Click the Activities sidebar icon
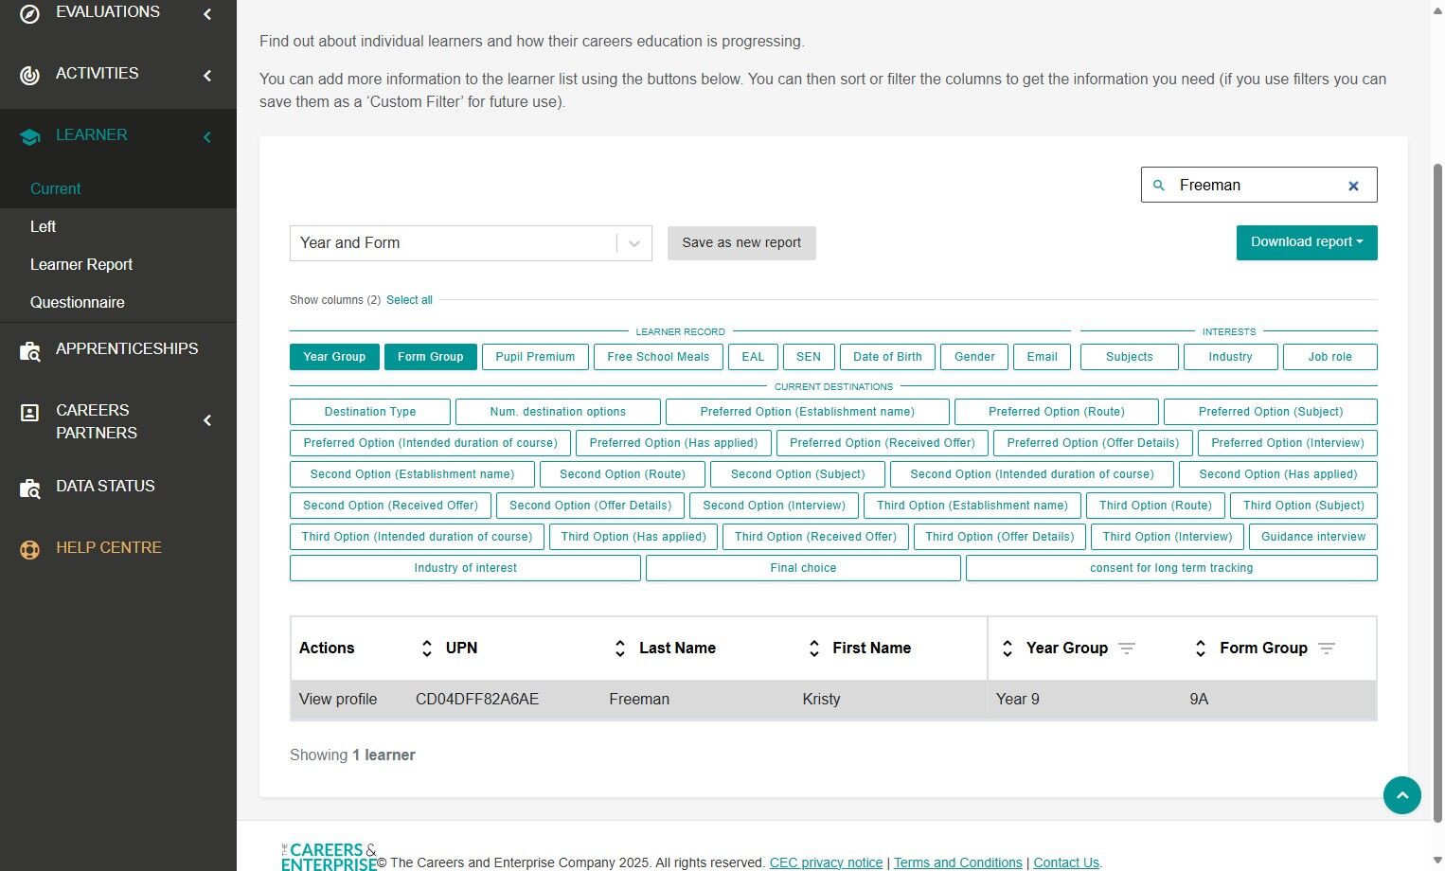The height and width of the screenshot is (871, 1445). tap(29, 76)
